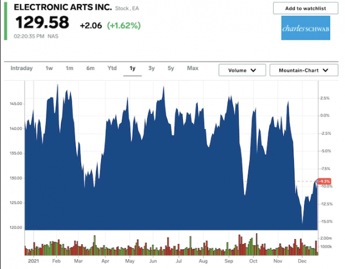The image size is (345, 269).
Task: Display the Max chart range
Action: [x=193, y=68]
